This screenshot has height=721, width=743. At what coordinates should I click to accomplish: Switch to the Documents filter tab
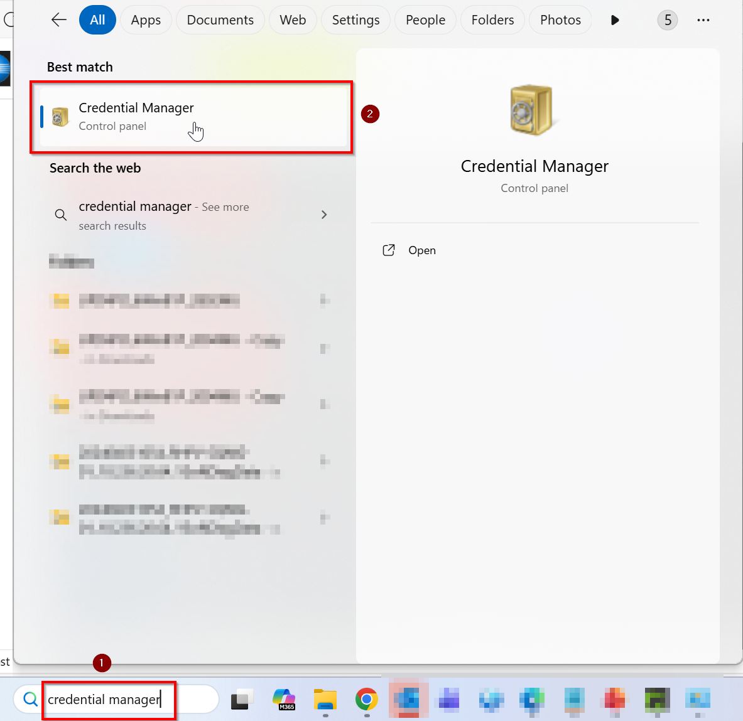tap(220, 20)
